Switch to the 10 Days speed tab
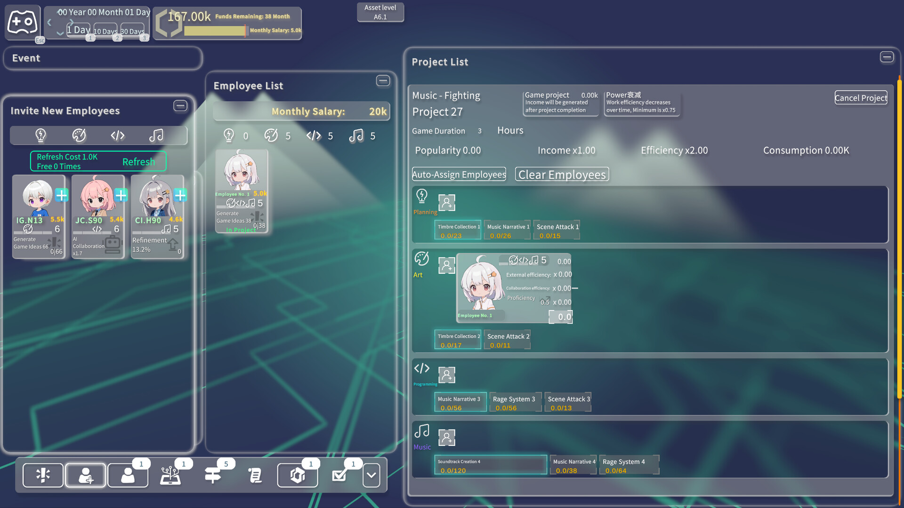Image resolution: width=904 pixels, height=508 pixels. (x=105, y=32)
